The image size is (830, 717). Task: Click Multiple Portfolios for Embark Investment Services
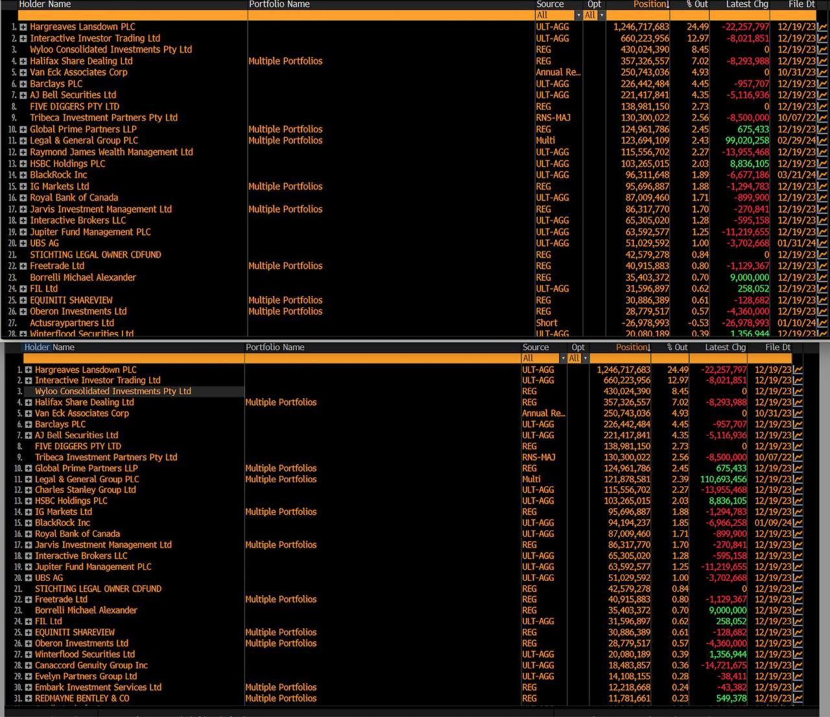281,688
